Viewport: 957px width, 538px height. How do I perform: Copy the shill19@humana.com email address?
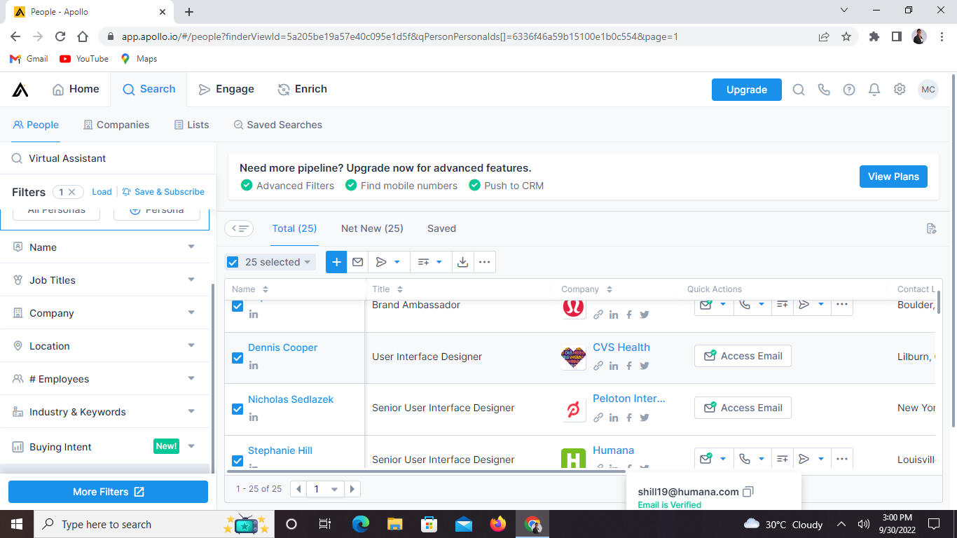coord(748,492)
